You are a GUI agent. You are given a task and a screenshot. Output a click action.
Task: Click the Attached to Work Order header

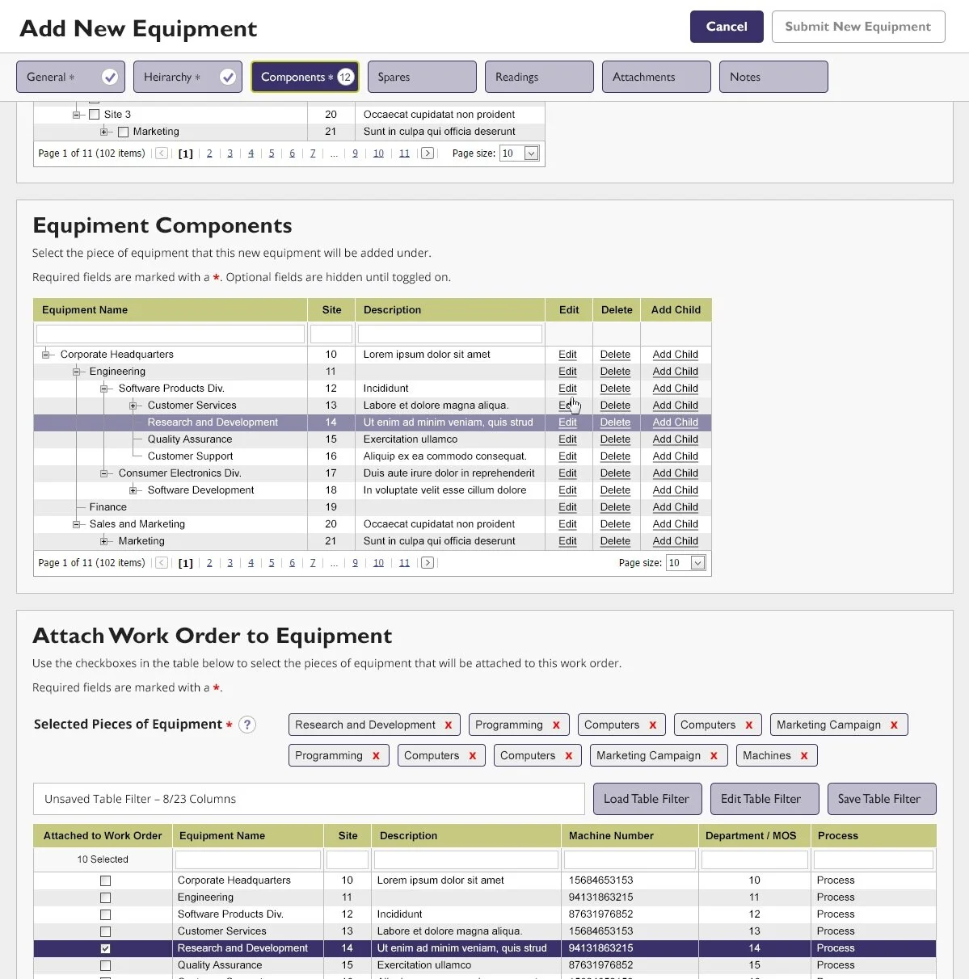[x=103, y=836]
